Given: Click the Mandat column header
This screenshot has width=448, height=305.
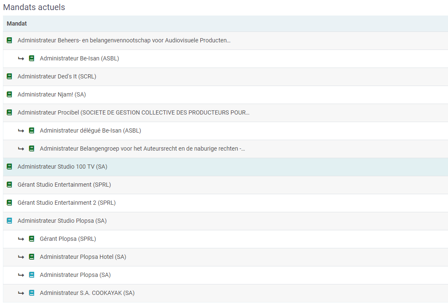Looking at the screenshot, I should click(17, 24).
